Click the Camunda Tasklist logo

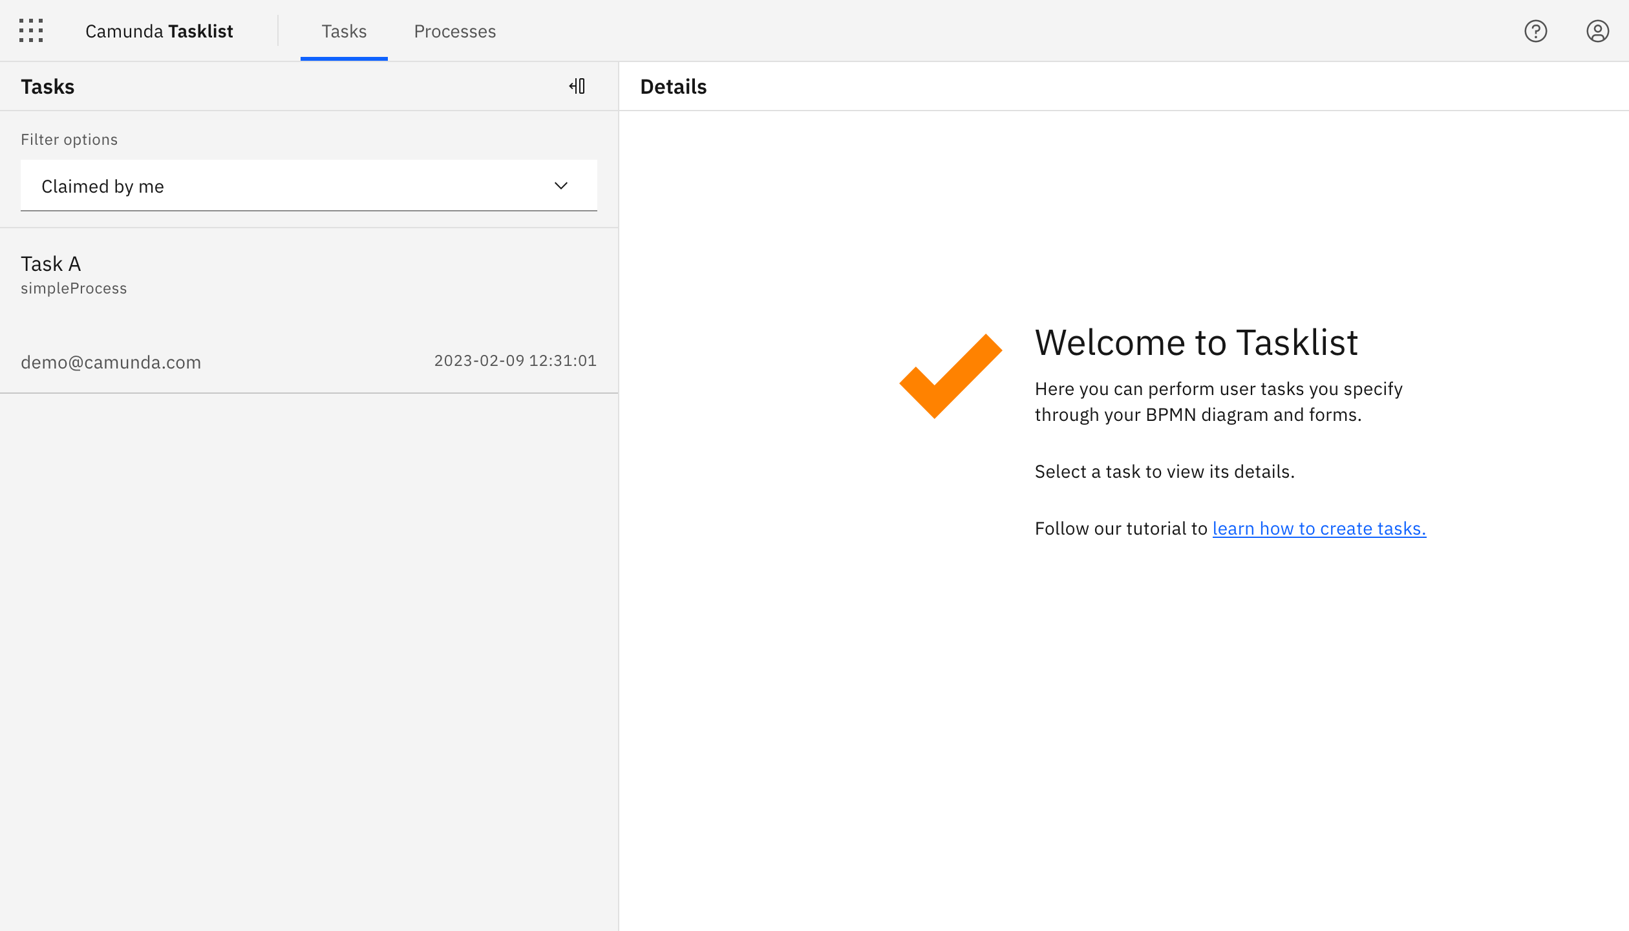159,30
